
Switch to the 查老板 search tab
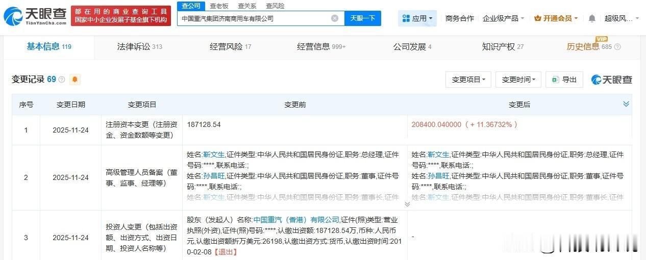pos(219,6)
